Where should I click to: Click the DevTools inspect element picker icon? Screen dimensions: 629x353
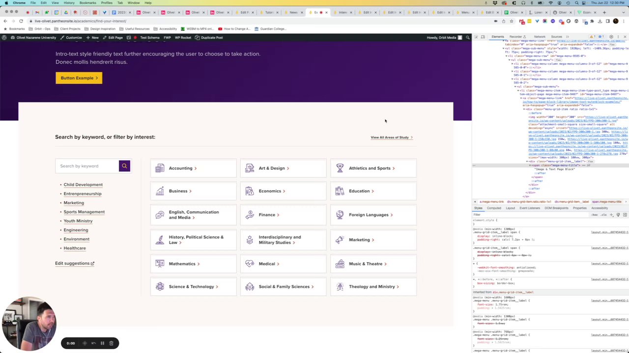tap(476, 37)
